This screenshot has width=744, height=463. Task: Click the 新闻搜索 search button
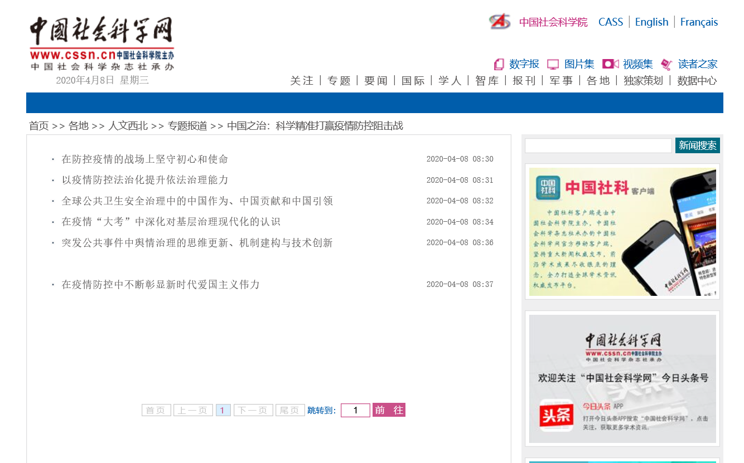[x=697, y=145]
